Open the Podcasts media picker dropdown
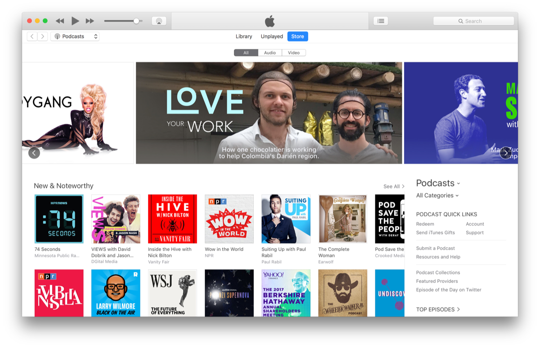Viewport: 540px width, 348px height. (x=75, y=36)
